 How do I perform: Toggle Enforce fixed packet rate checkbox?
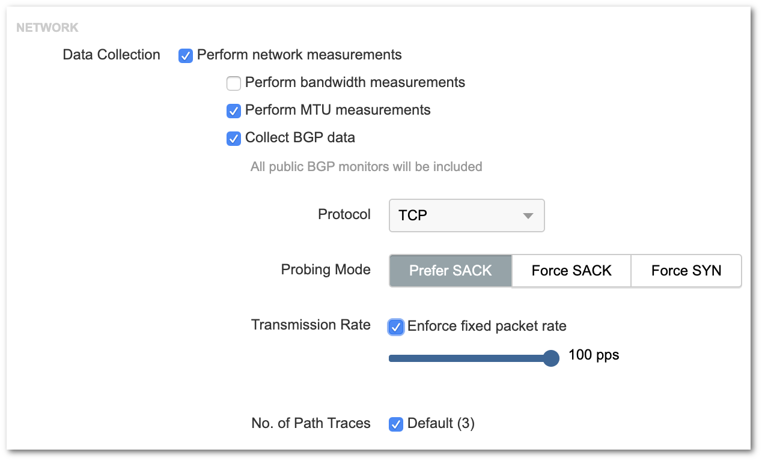396,327
